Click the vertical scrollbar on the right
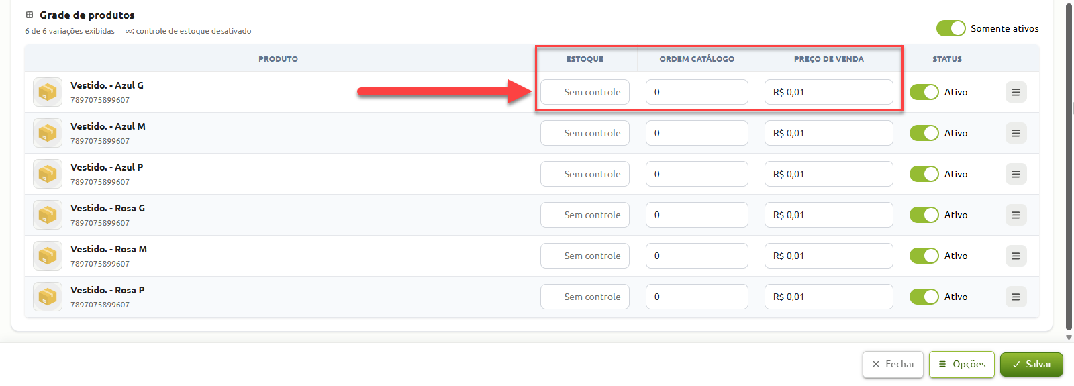The height and width of the screenshot is (386, 1074). pos(1069,168)
